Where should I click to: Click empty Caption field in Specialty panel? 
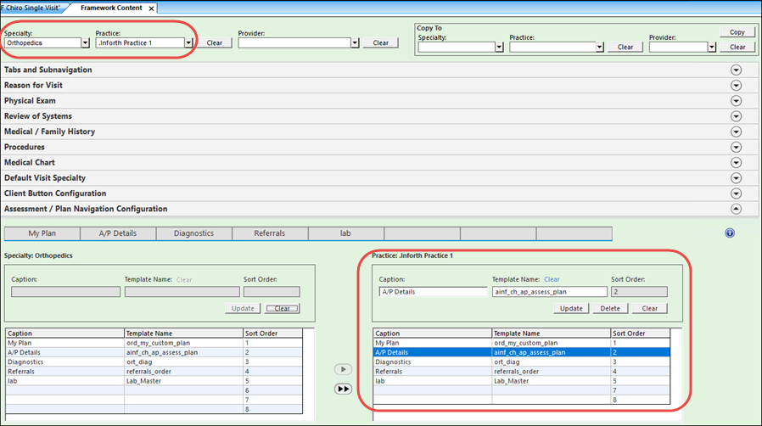pyautogui.click(x=65, y=292)
